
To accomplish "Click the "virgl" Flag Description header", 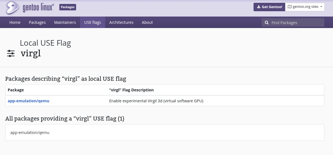I will coord(131,90).
